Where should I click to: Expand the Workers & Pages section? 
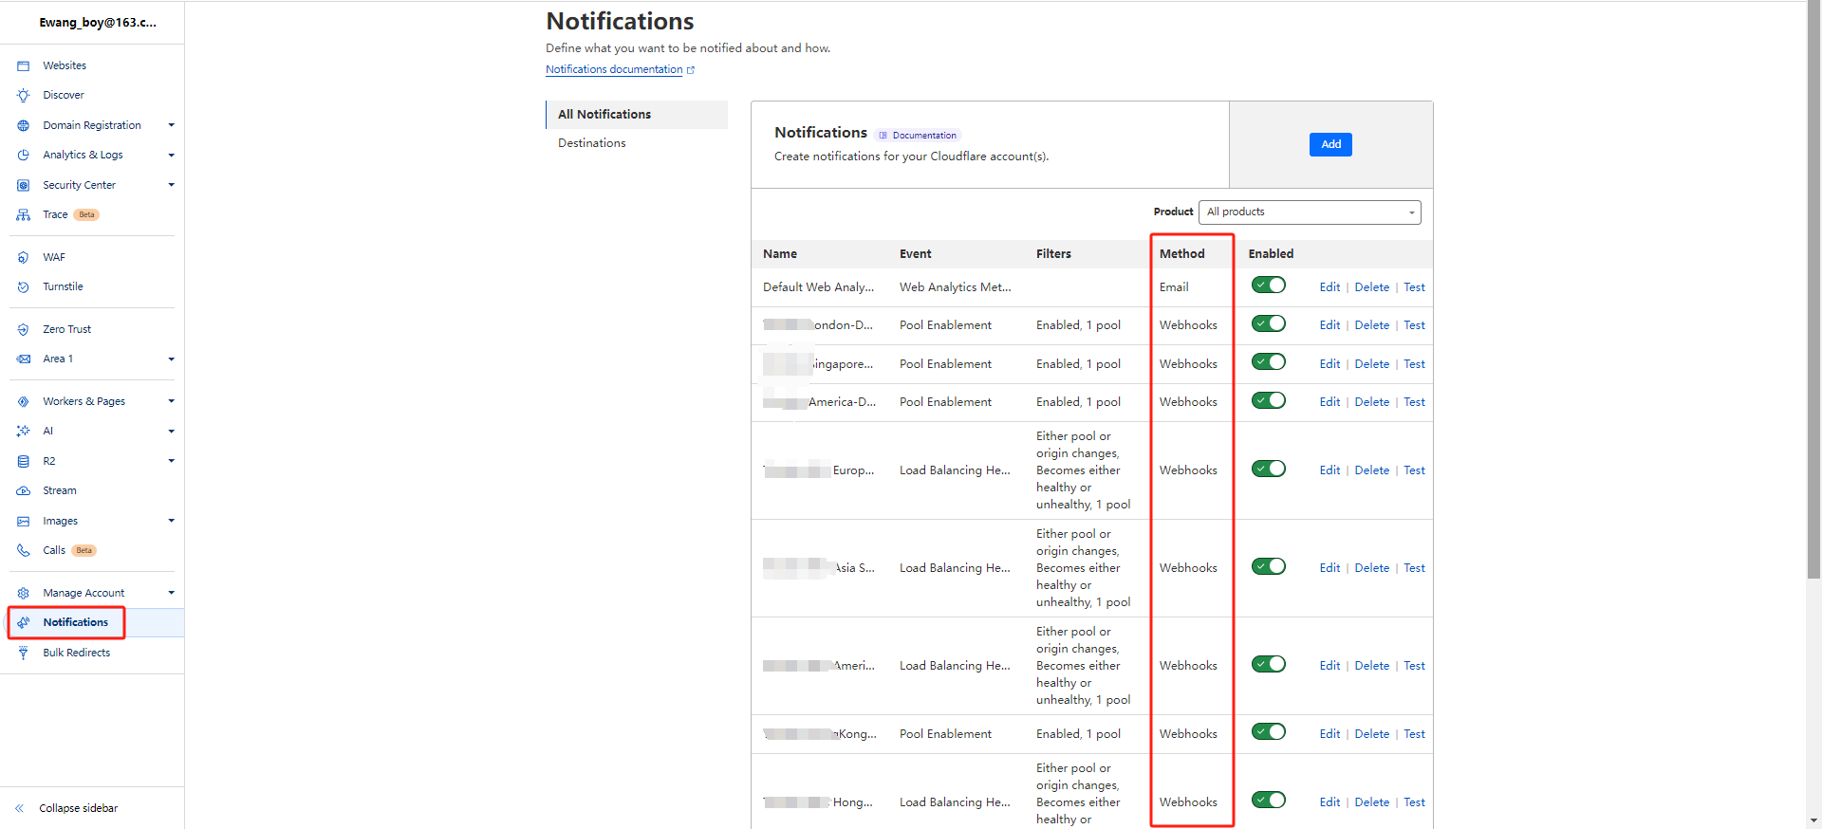pyautogui.click(x=171, y=401)
